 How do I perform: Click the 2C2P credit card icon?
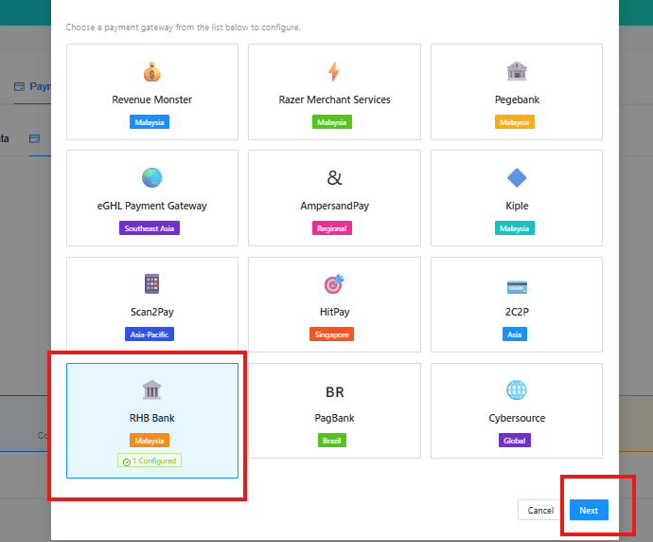[517, 287]
